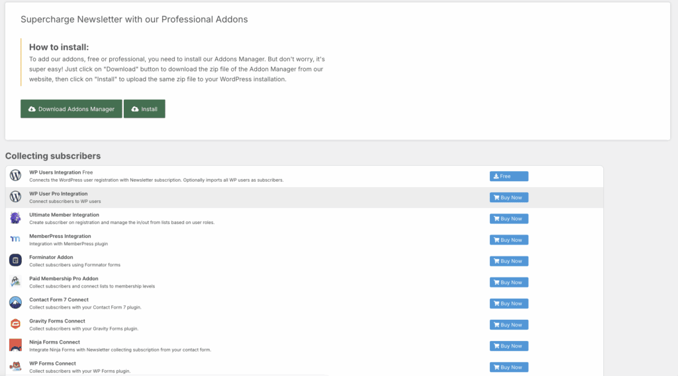Click description 'Collect subscribers with your Gravity Forms plugin.'
The image size is (678, 376).
coord(84,329)
